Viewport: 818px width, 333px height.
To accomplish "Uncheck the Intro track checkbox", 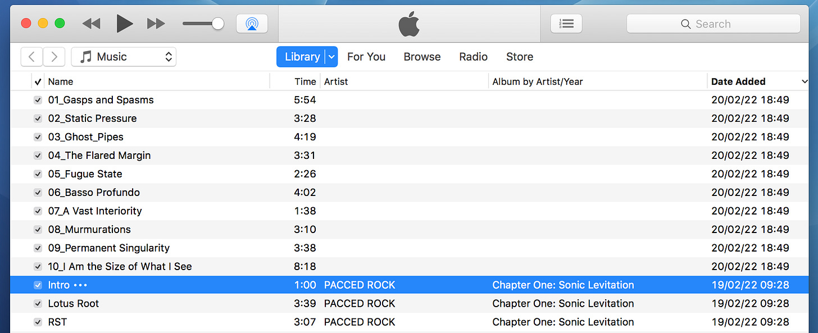I will [x=38, y=285].
